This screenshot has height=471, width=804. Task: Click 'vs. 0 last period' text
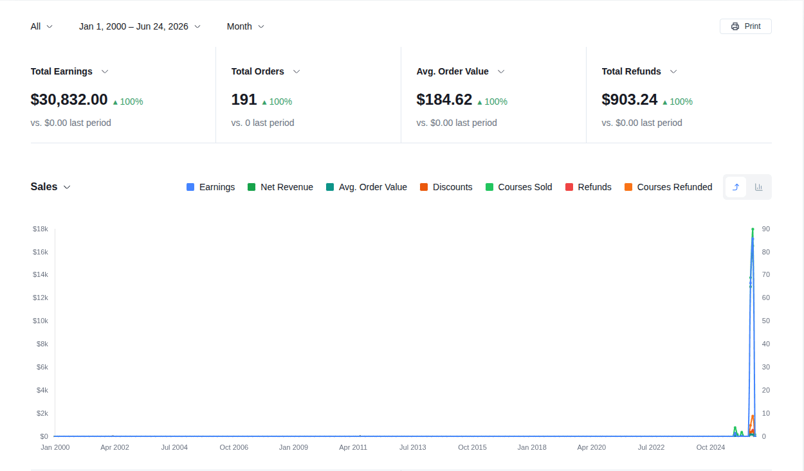click(x=262, y=123)
